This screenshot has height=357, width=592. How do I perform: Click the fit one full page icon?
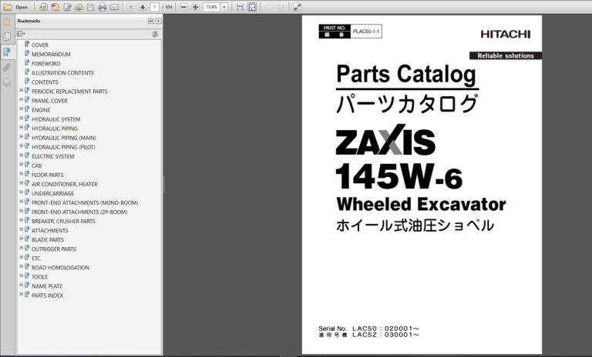[x=252, y=7]
